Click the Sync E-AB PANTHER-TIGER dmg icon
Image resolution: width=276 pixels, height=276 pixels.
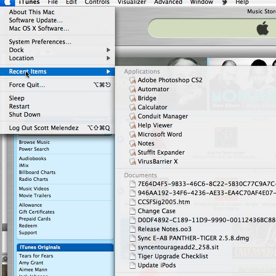click(133, 238)
